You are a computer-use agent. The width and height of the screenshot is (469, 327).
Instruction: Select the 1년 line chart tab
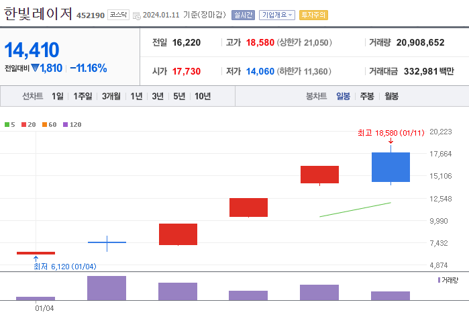click(x=136, y=96)
